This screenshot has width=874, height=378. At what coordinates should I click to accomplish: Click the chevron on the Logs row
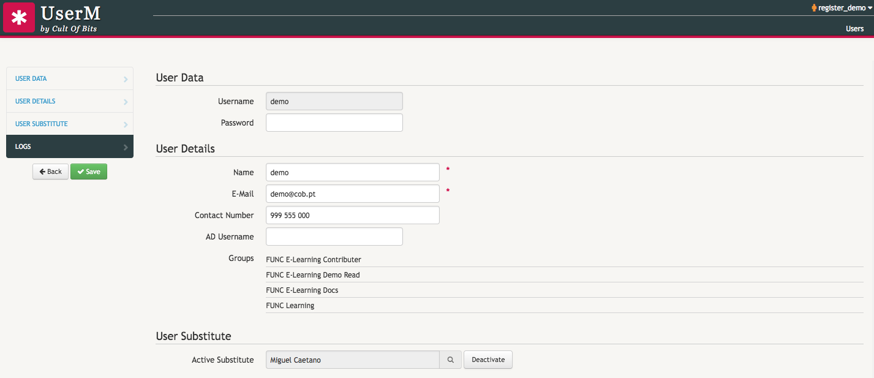(x=125, y=147)
